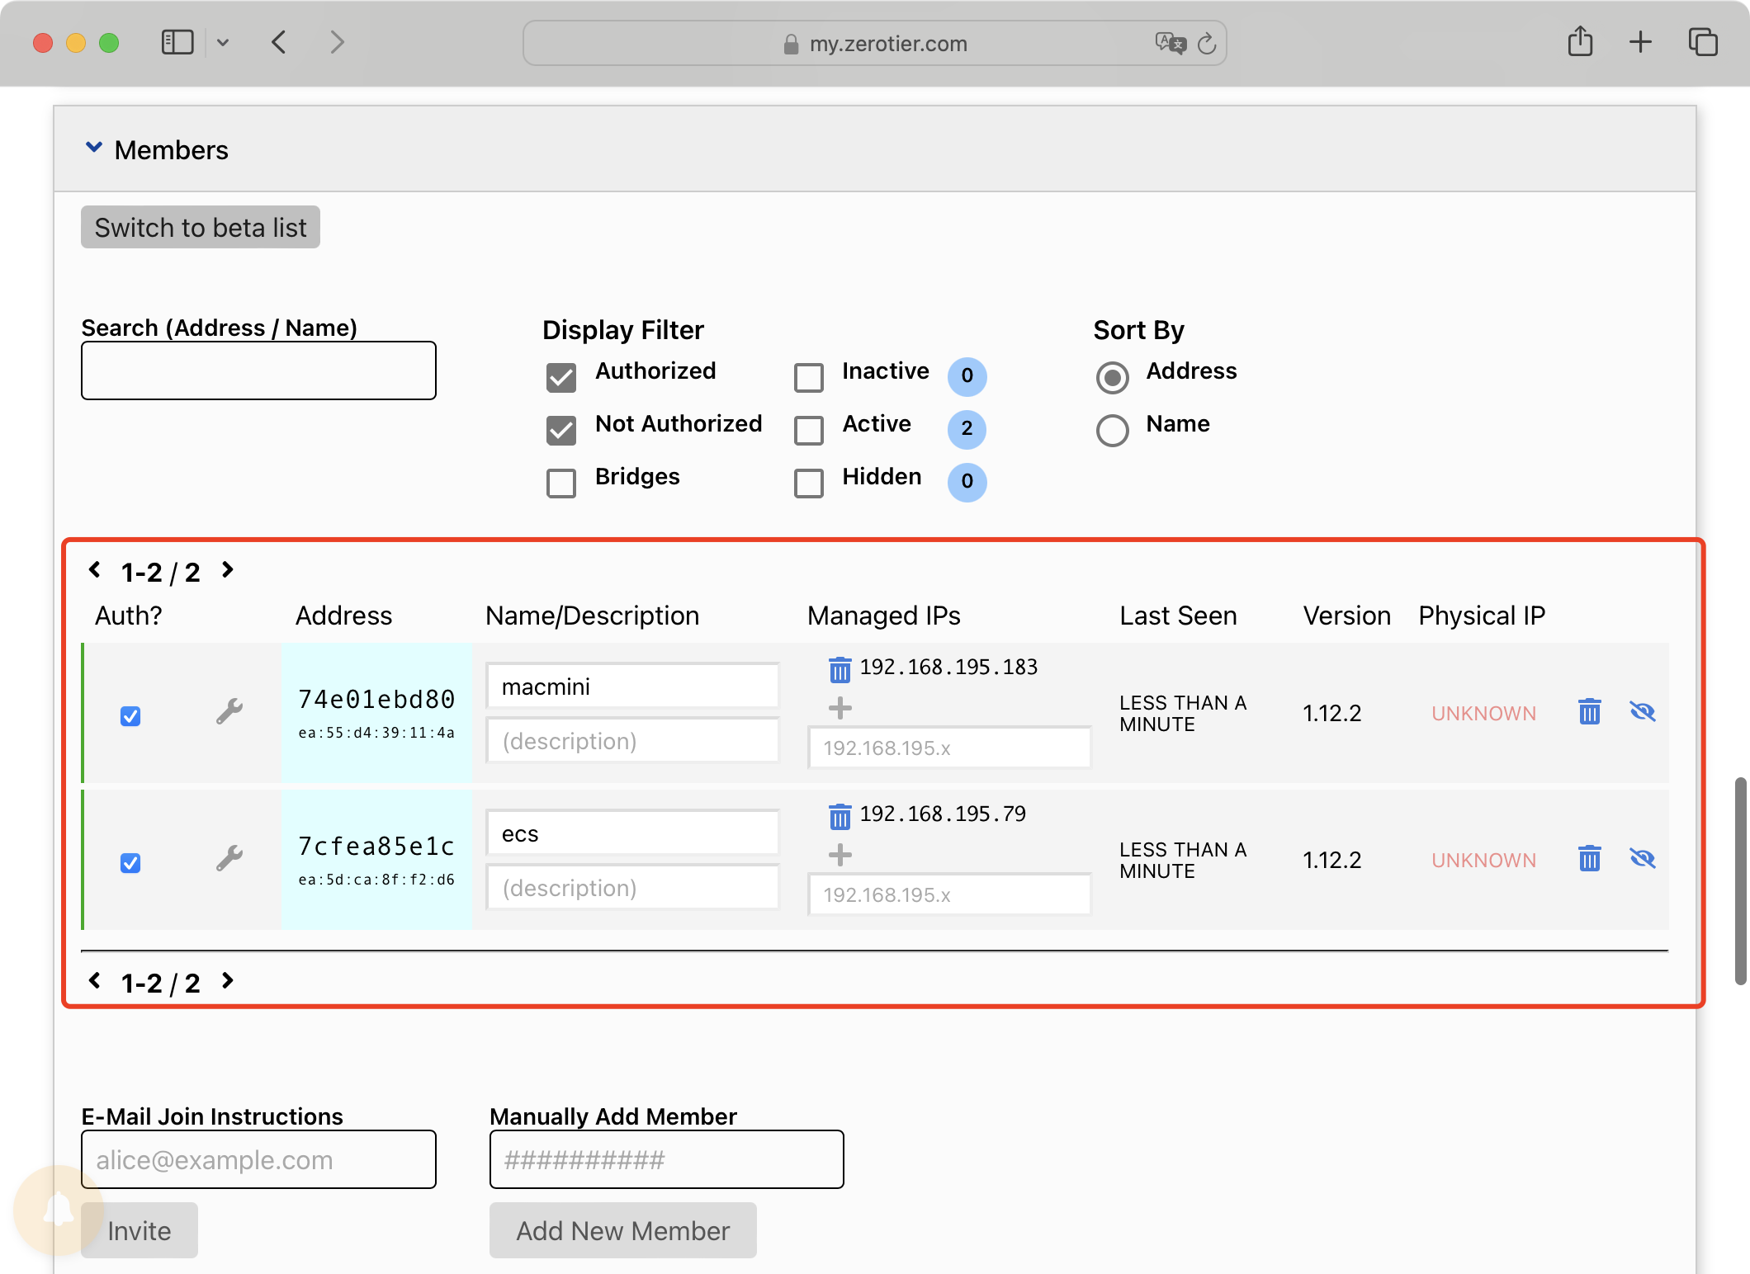
Task: Delete managed IP 192.168.195.79
Action: click(840, 816)
